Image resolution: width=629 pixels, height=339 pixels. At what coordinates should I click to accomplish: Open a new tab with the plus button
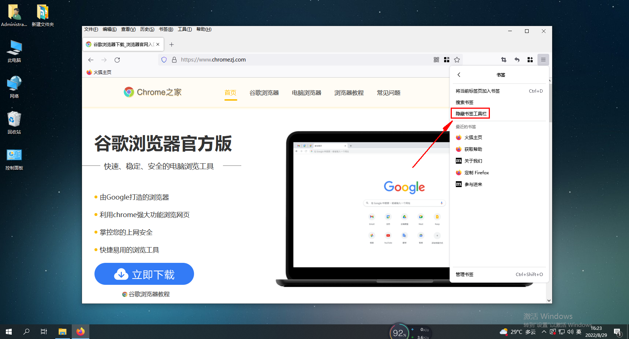point(171,44)
